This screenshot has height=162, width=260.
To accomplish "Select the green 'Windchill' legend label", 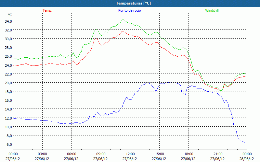I will click(x=212, y=10).
